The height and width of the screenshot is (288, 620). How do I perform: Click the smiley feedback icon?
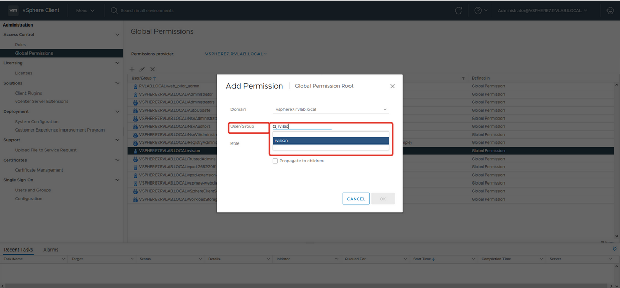pyautogui.click(x=610, y=11)
